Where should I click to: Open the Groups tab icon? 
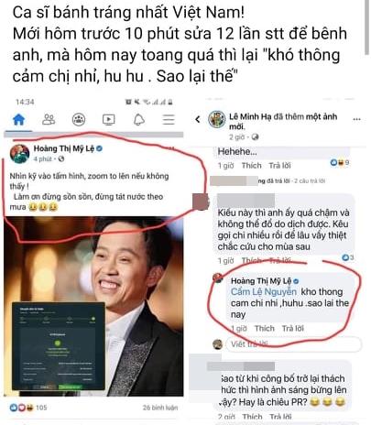pyautogui.click(x=79, y=119)
